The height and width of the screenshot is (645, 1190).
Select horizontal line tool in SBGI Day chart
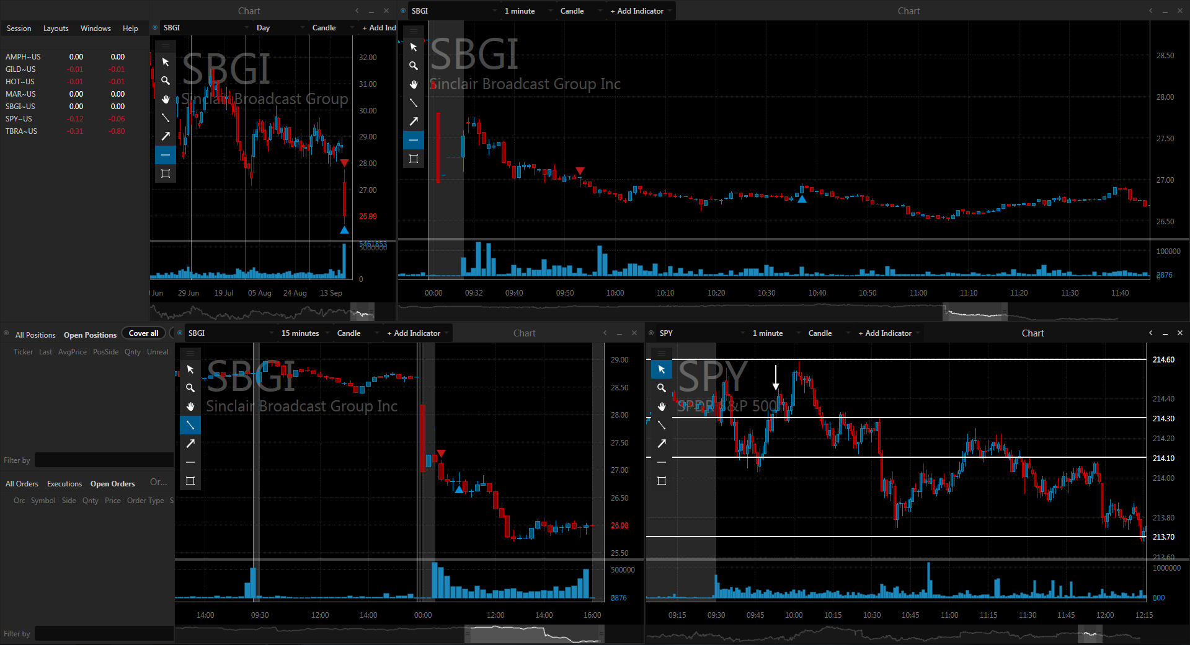pyautogui.click(x=166, y=155)
